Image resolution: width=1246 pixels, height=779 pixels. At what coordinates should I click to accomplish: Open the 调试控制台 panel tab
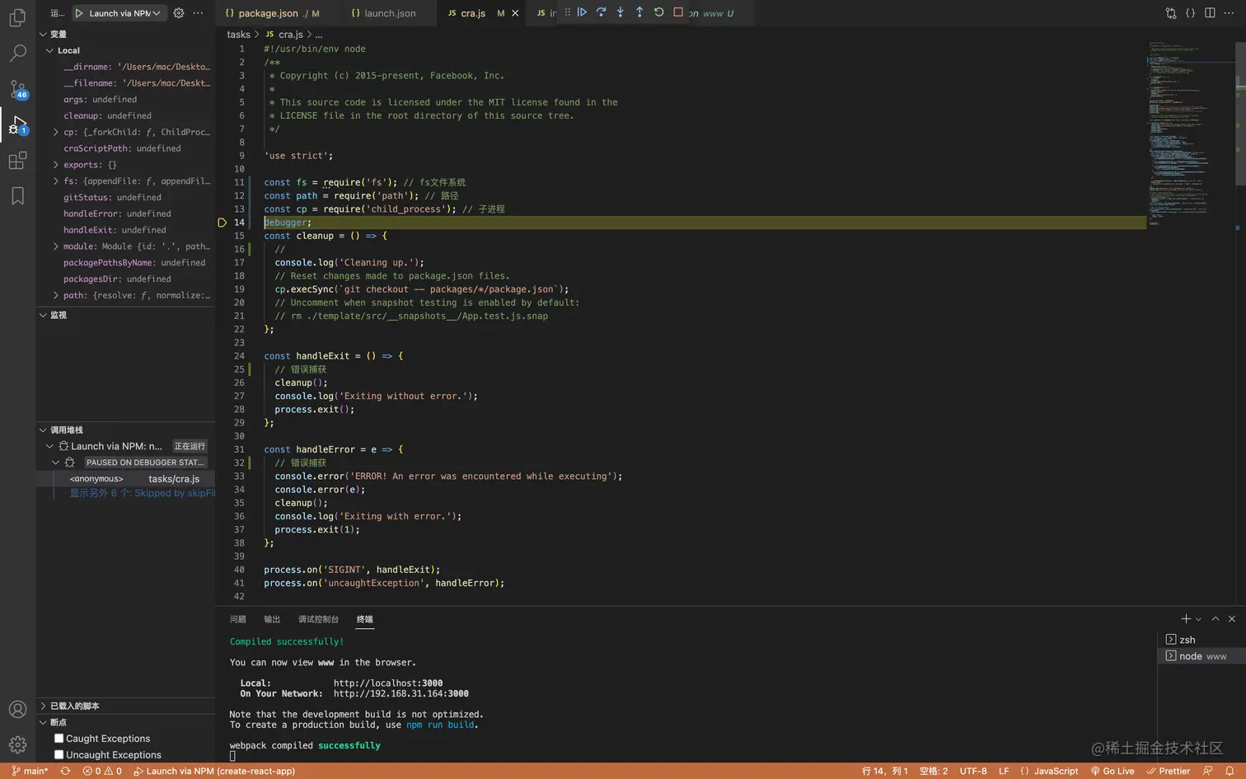pos(318,619)
